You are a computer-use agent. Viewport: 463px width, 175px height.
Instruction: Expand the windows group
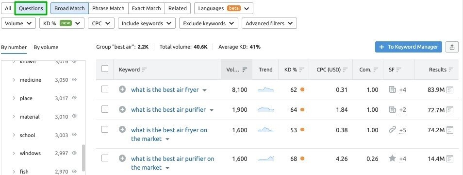click(14, 153)
